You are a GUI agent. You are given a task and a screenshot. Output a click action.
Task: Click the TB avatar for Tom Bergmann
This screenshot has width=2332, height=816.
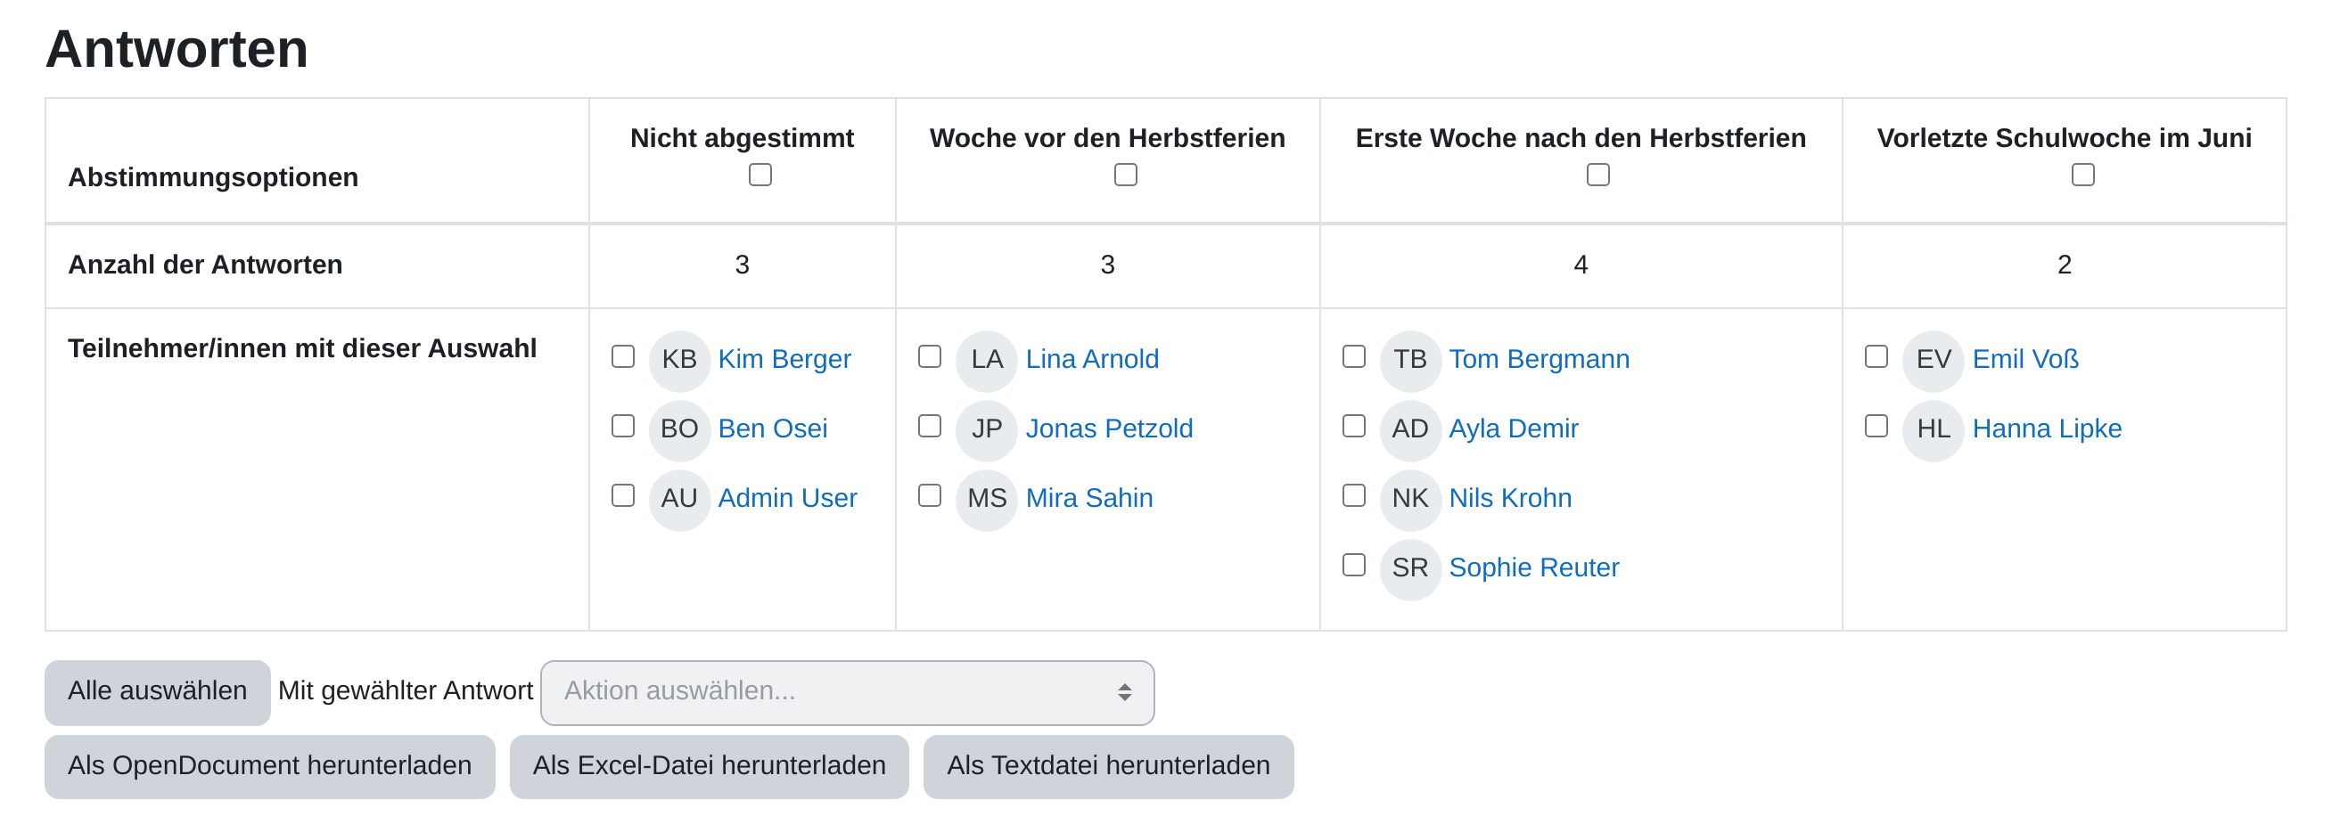pos(1410,360)
